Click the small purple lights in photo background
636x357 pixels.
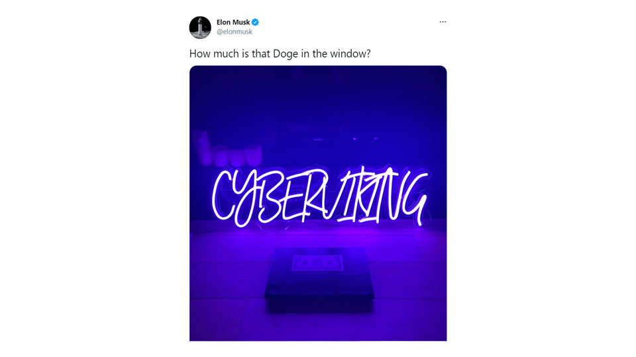346,139
